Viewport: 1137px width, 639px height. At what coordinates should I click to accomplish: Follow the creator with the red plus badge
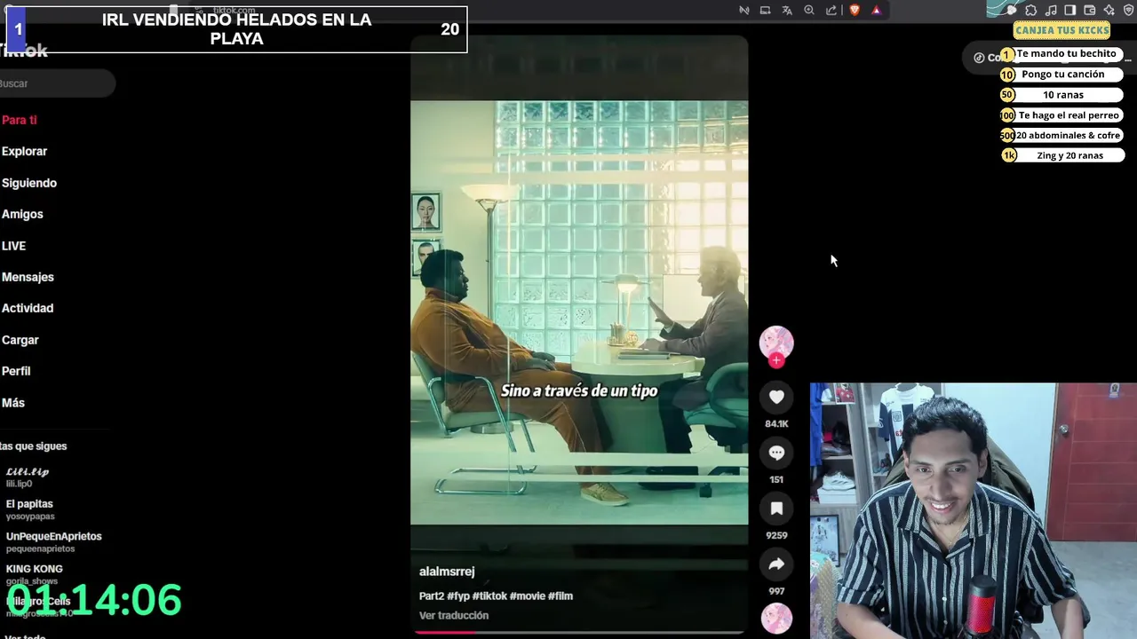click(x=776, y=360)
